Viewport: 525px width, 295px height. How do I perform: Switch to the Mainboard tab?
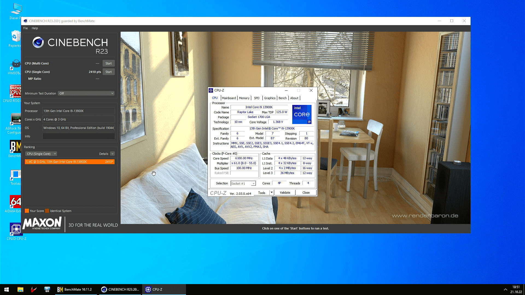coord(229,98)
